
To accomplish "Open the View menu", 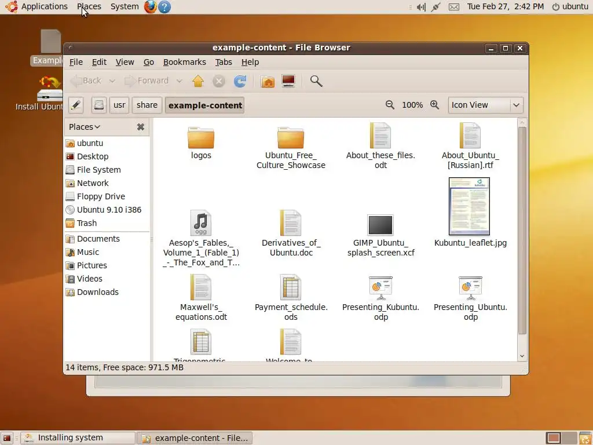I will click(125, 62).
